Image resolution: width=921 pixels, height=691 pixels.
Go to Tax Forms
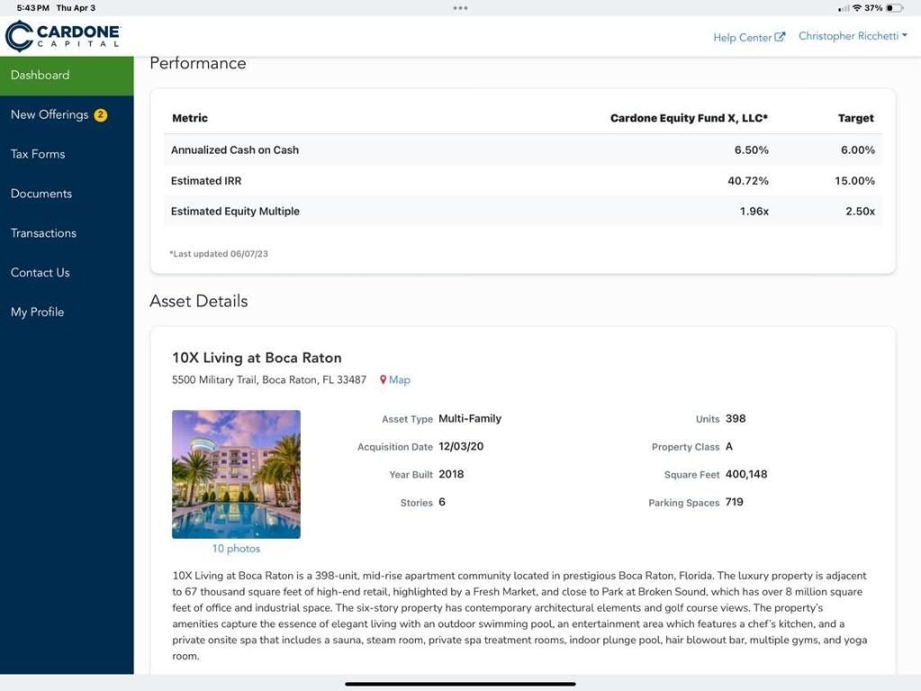pyautogui.click(x=37, y=154)
